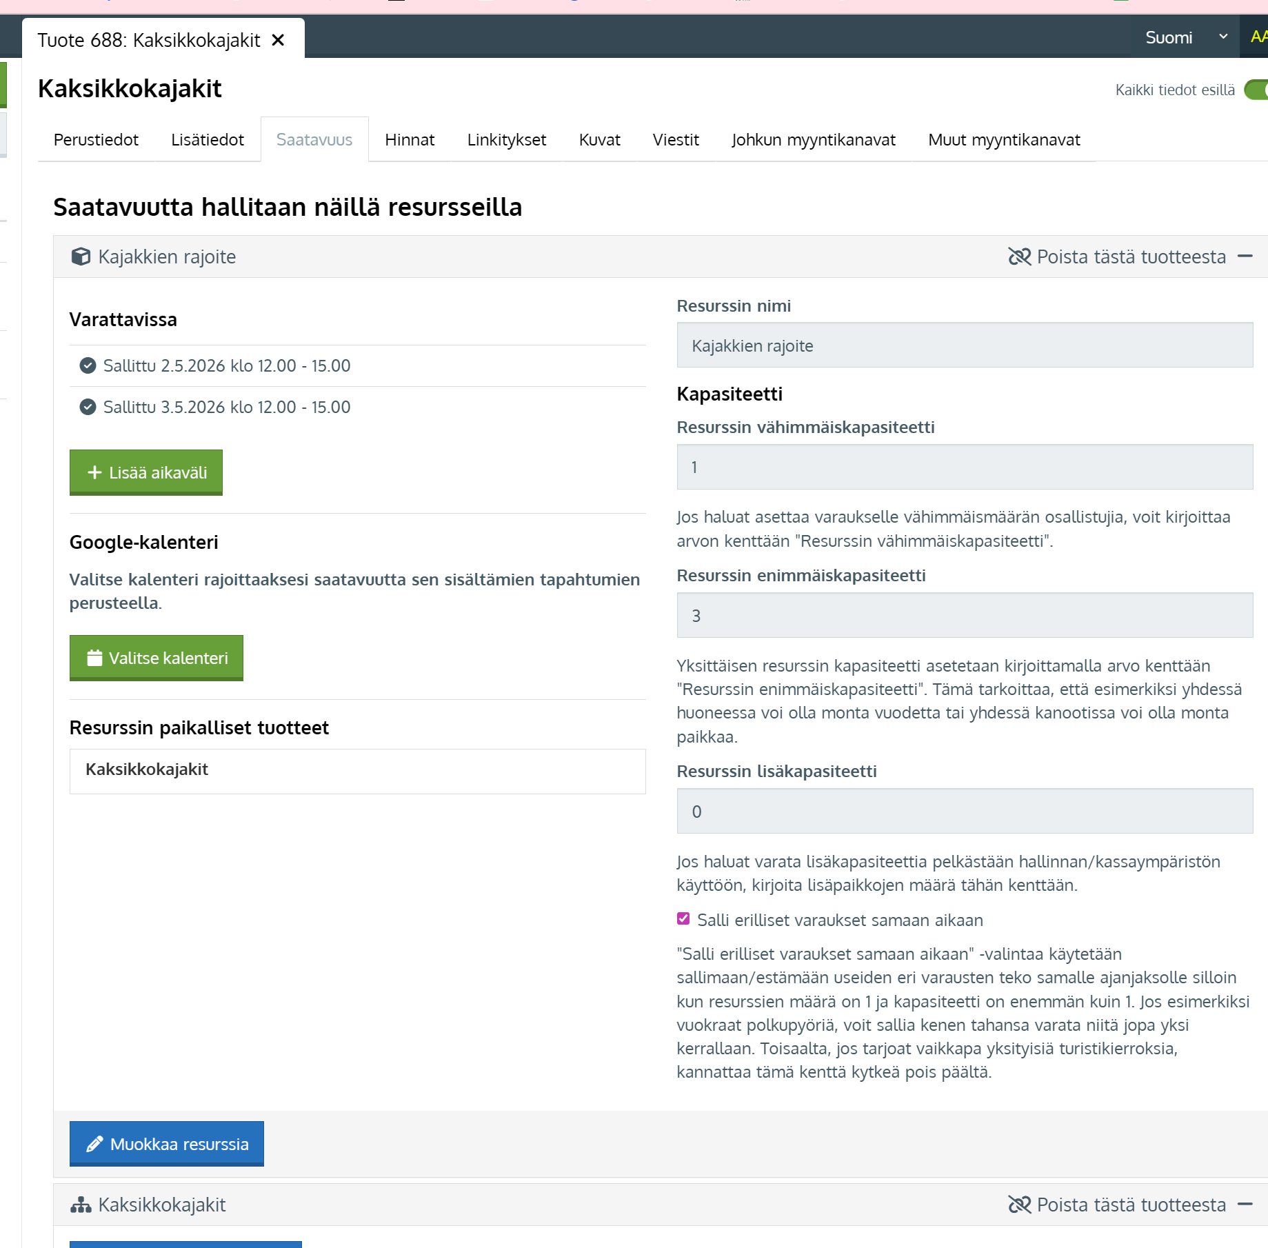Open the Johkun myyntikanavat tab
The width and height of the screenshot is (1268, 1248).
pos(814,140)
